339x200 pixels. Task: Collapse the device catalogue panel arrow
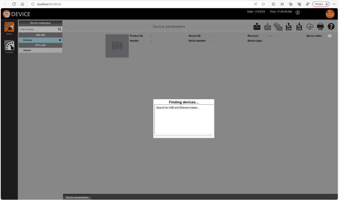coord(64,27)
